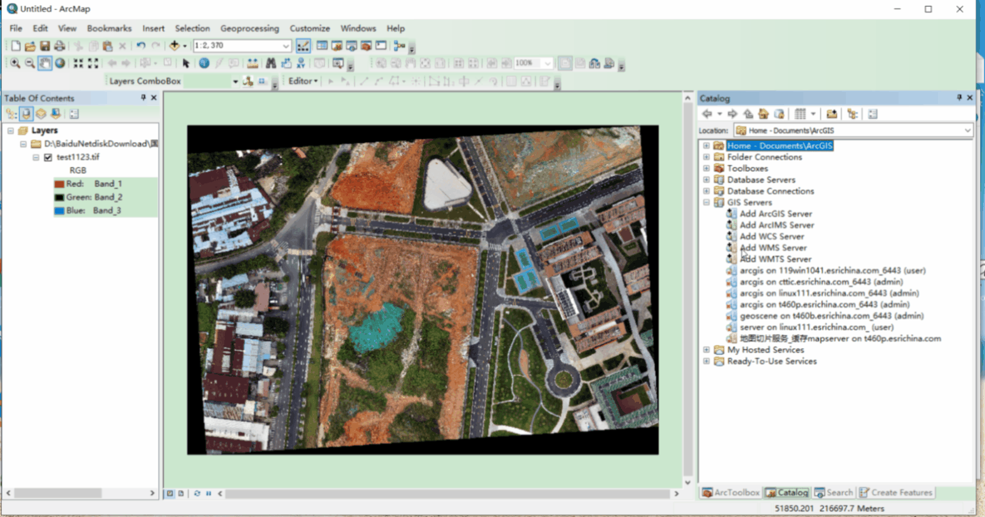Click the Red Band_1 color swatch
This screenshot has width=985, height=517.
point(60,184)
